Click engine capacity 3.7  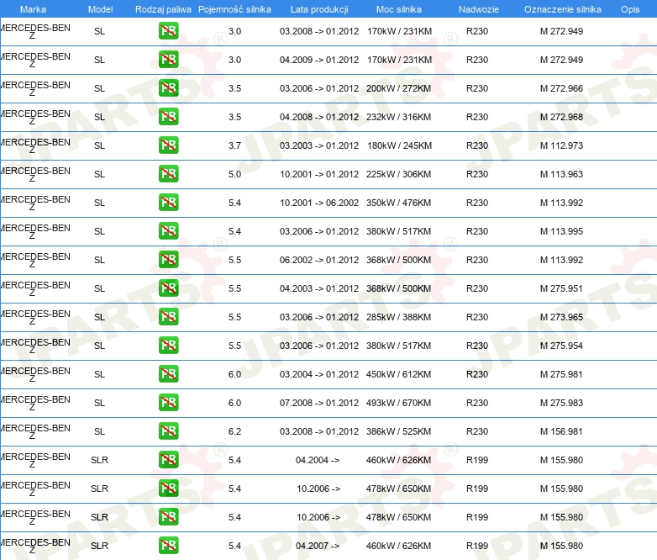(234, 145)
